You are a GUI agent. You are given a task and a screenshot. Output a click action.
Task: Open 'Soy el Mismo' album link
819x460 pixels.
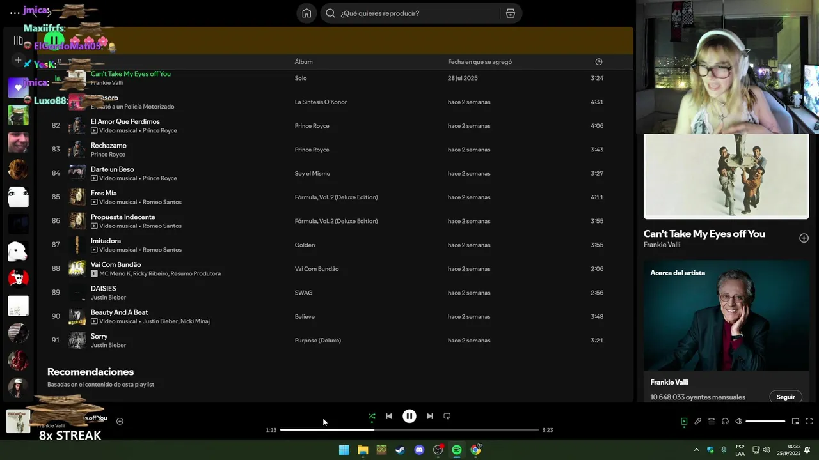(x=312, y=173)
